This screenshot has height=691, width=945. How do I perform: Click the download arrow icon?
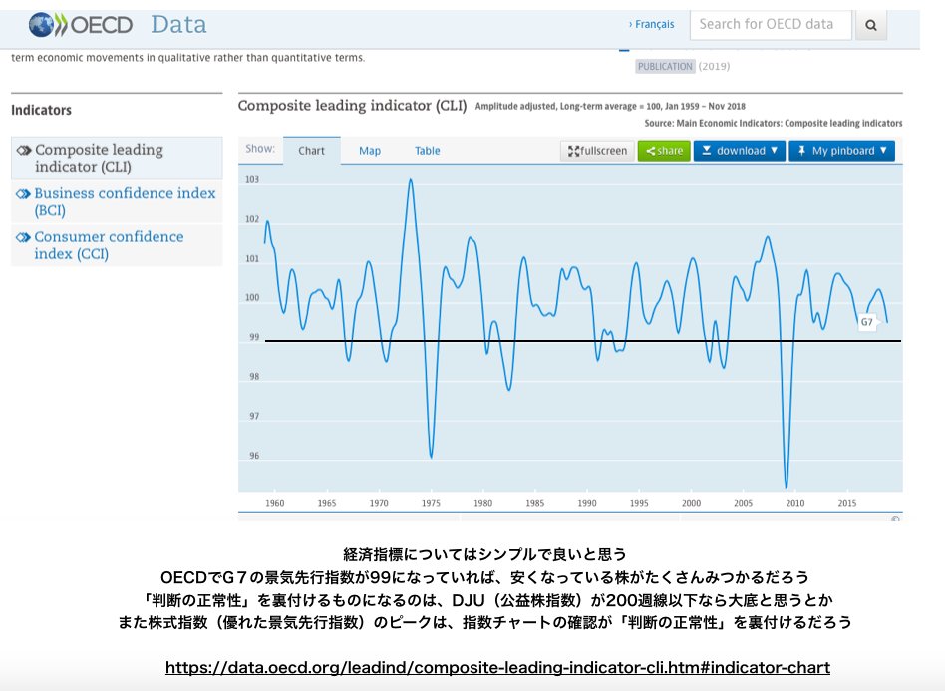[x=707, y=151]
